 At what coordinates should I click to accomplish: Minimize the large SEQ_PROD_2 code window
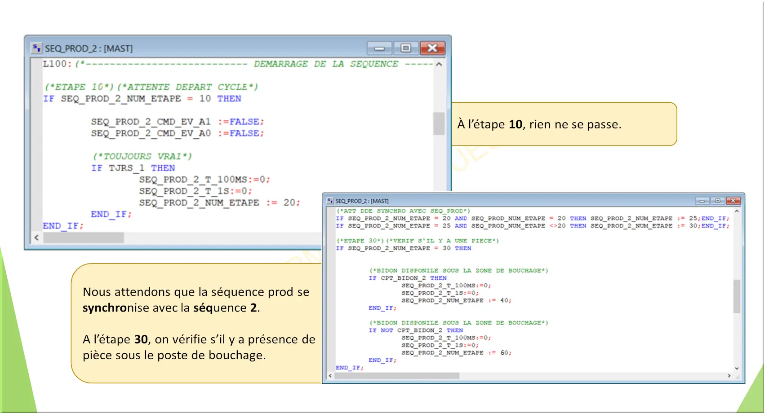(x=380, y=48)
